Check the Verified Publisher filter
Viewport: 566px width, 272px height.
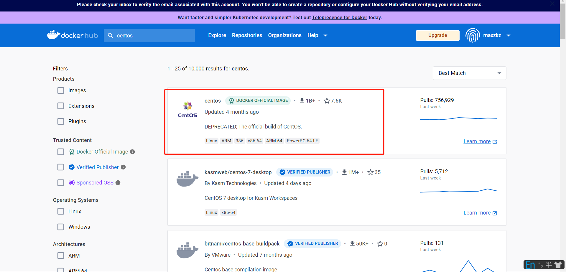[61, 167]
